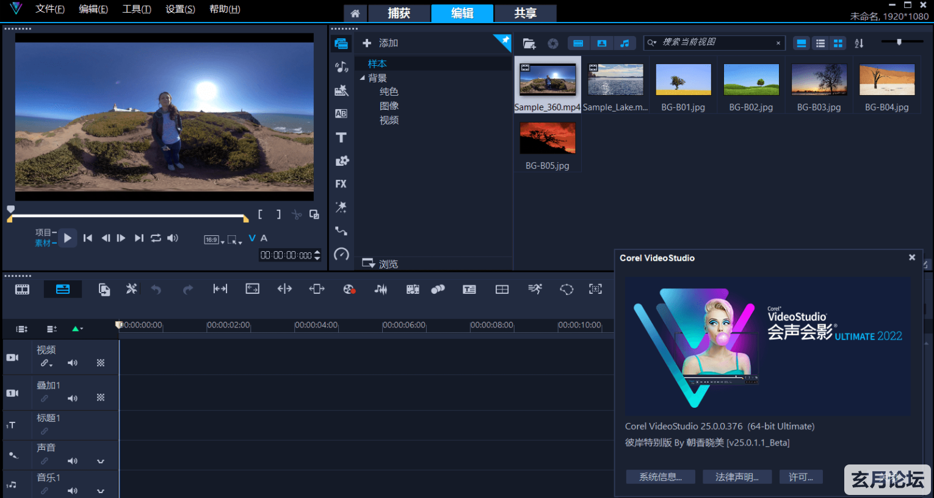Click the 添加 add folder button
934x498 pixels.
tap(380, 43)
